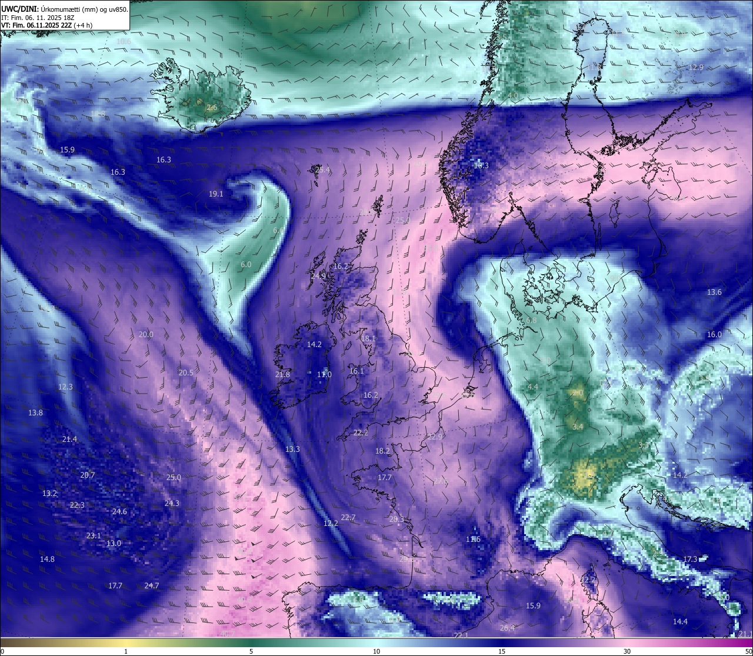
Task: Select the 14.4 value label
Action: (x=680, y=621)
